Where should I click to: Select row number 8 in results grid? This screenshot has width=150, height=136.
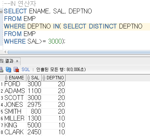tap(2, 132)
